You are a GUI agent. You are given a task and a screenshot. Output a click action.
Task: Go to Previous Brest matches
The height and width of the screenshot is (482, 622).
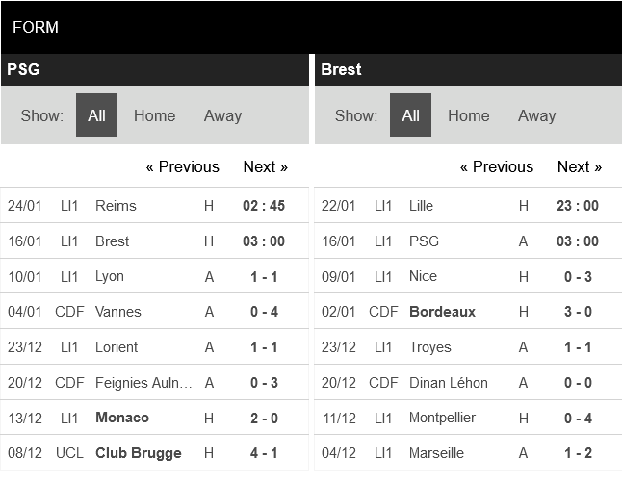click(x=496, y=166)
